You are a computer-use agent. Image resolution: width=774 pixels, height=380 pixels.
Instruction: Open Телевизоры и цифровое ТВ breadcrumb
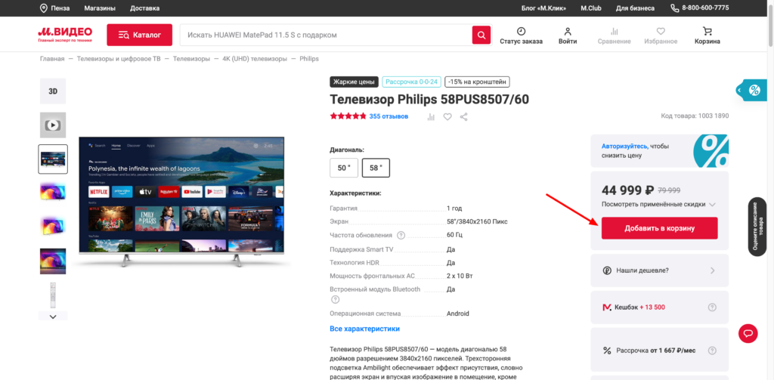[x=119, y=59]
